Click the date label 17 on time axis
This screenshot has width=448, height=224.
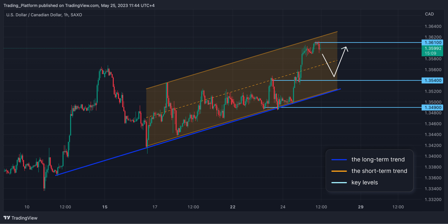point(155,207)
